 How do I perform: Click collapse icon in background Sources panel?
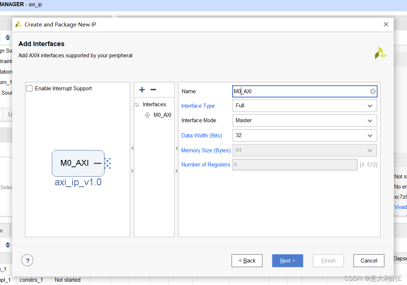[x=8, y=38]
